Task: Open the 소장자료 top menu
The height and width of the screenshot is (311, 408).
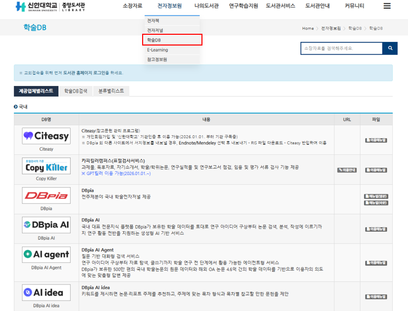Action: (x=132, y=6)
